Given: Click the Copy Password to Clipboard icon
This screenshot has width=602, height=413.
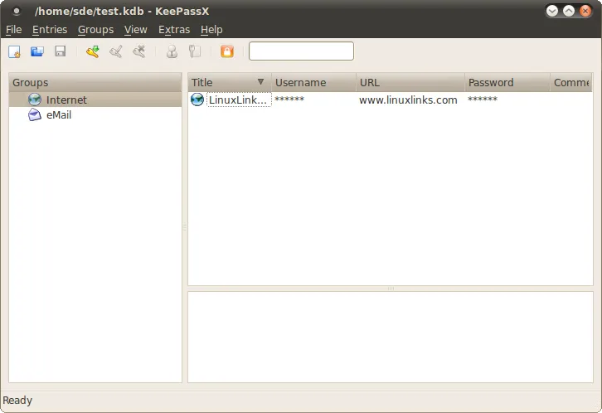Looking at the screenshot, I should 195,51.
